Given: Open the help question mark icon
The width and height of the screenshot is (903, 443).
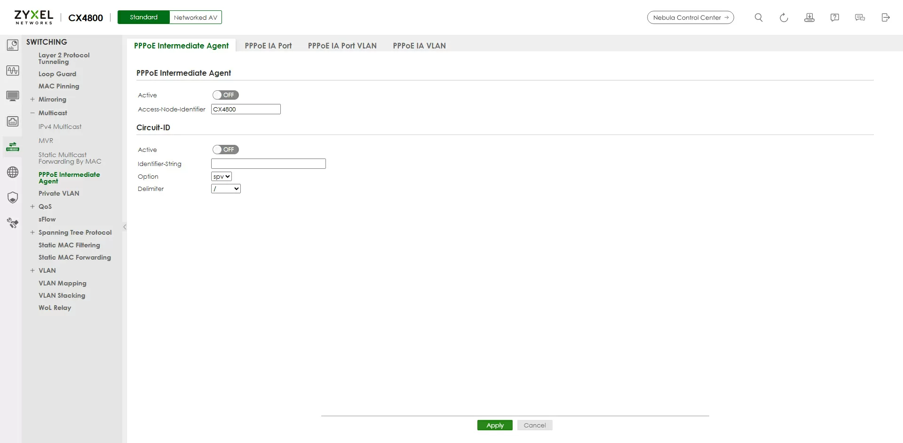Looking at the screenshot, I should tap(834, 17).
